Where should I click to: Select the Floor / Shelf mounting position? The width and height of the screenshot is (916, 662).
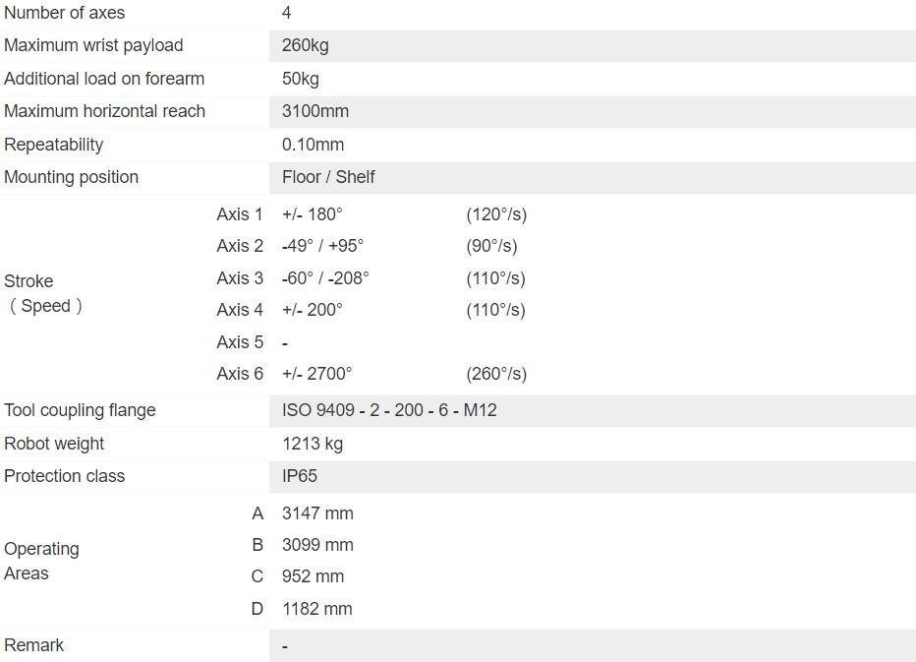click(x=328, y=177)
